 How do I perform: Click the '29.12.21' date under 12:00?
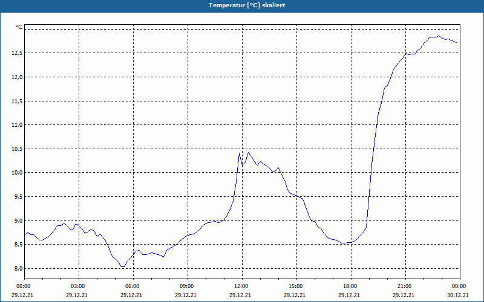point(240,295)
